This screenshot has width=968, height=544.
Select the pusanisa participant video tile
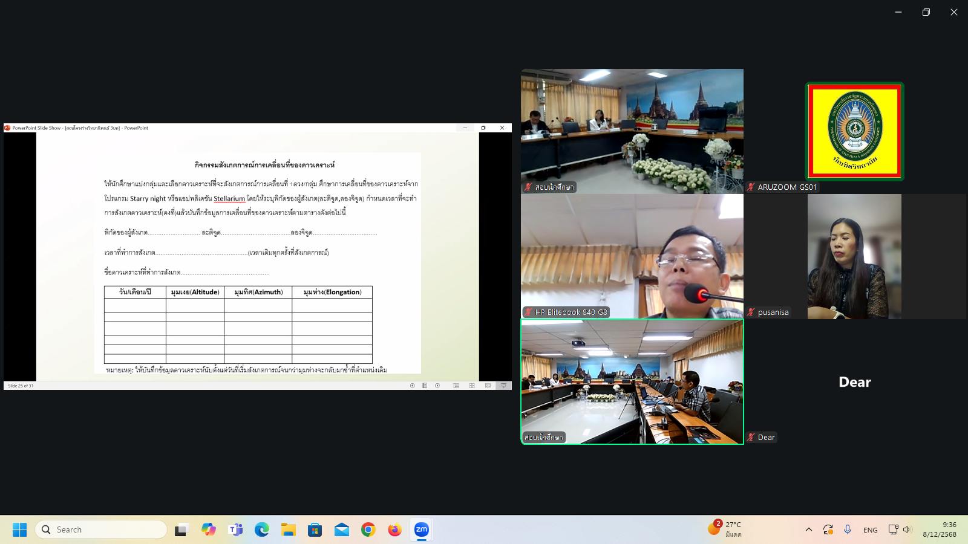[x=854, y=256]
